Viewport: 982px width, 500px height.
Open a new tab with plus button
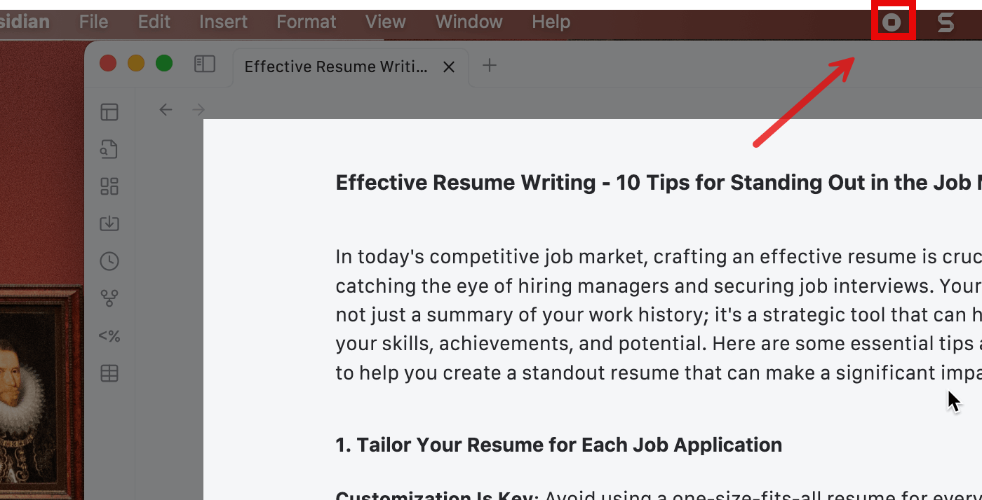[490, 65]
